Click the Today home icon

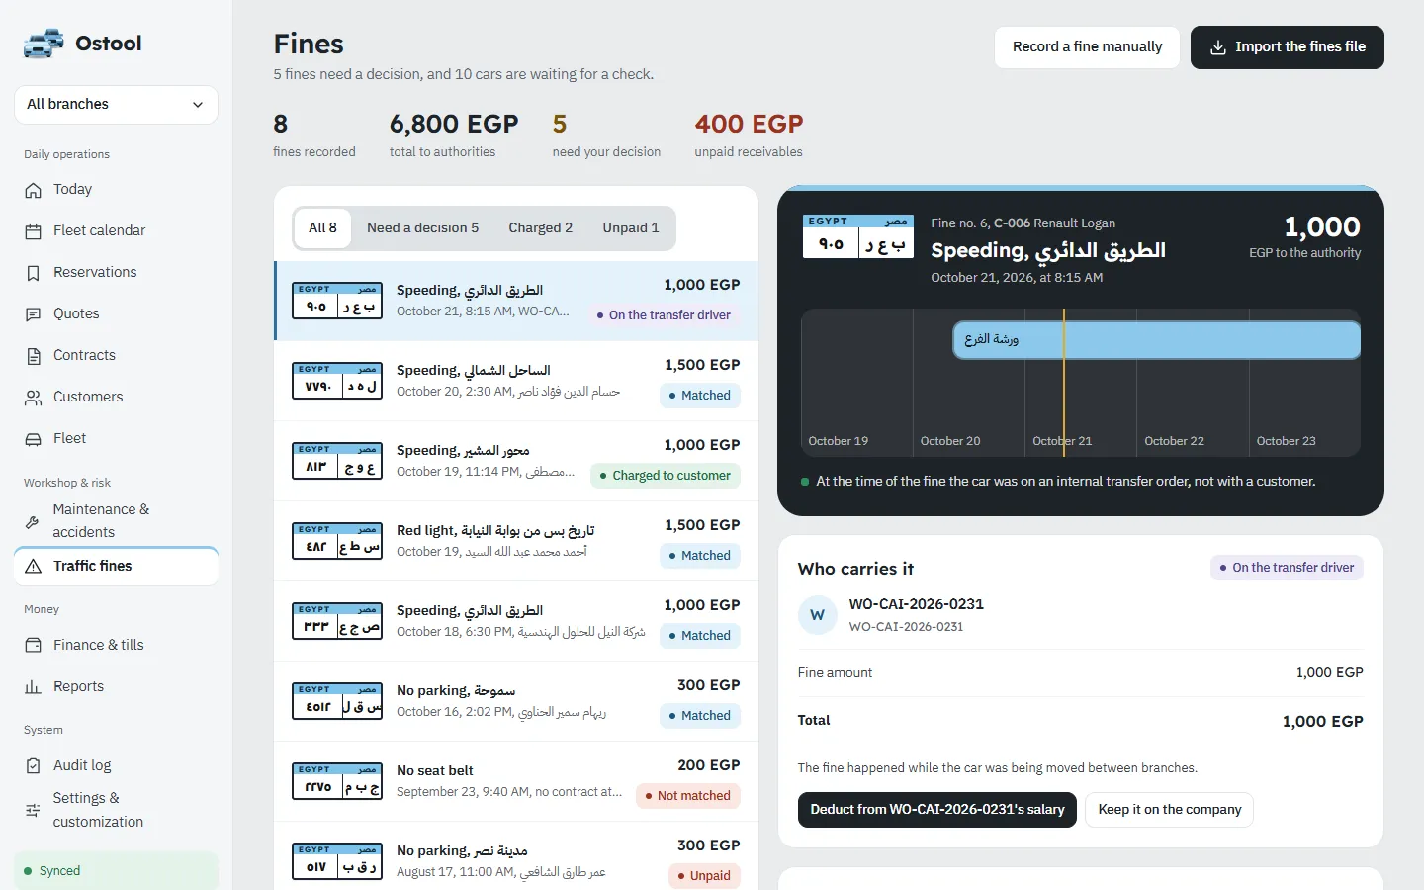click(x=34, y=190)
